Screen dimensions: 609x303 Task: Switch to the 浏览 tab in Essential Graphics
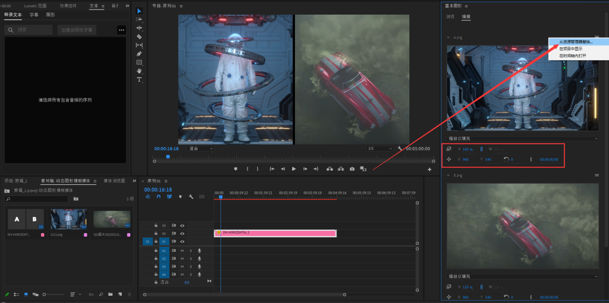pyautogui.click(x=450, y=17)
